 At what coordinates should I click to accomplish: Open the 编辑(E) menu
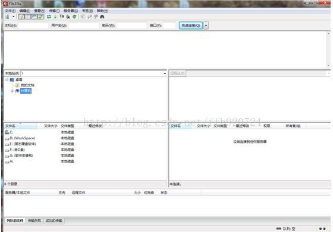[24, 11]
